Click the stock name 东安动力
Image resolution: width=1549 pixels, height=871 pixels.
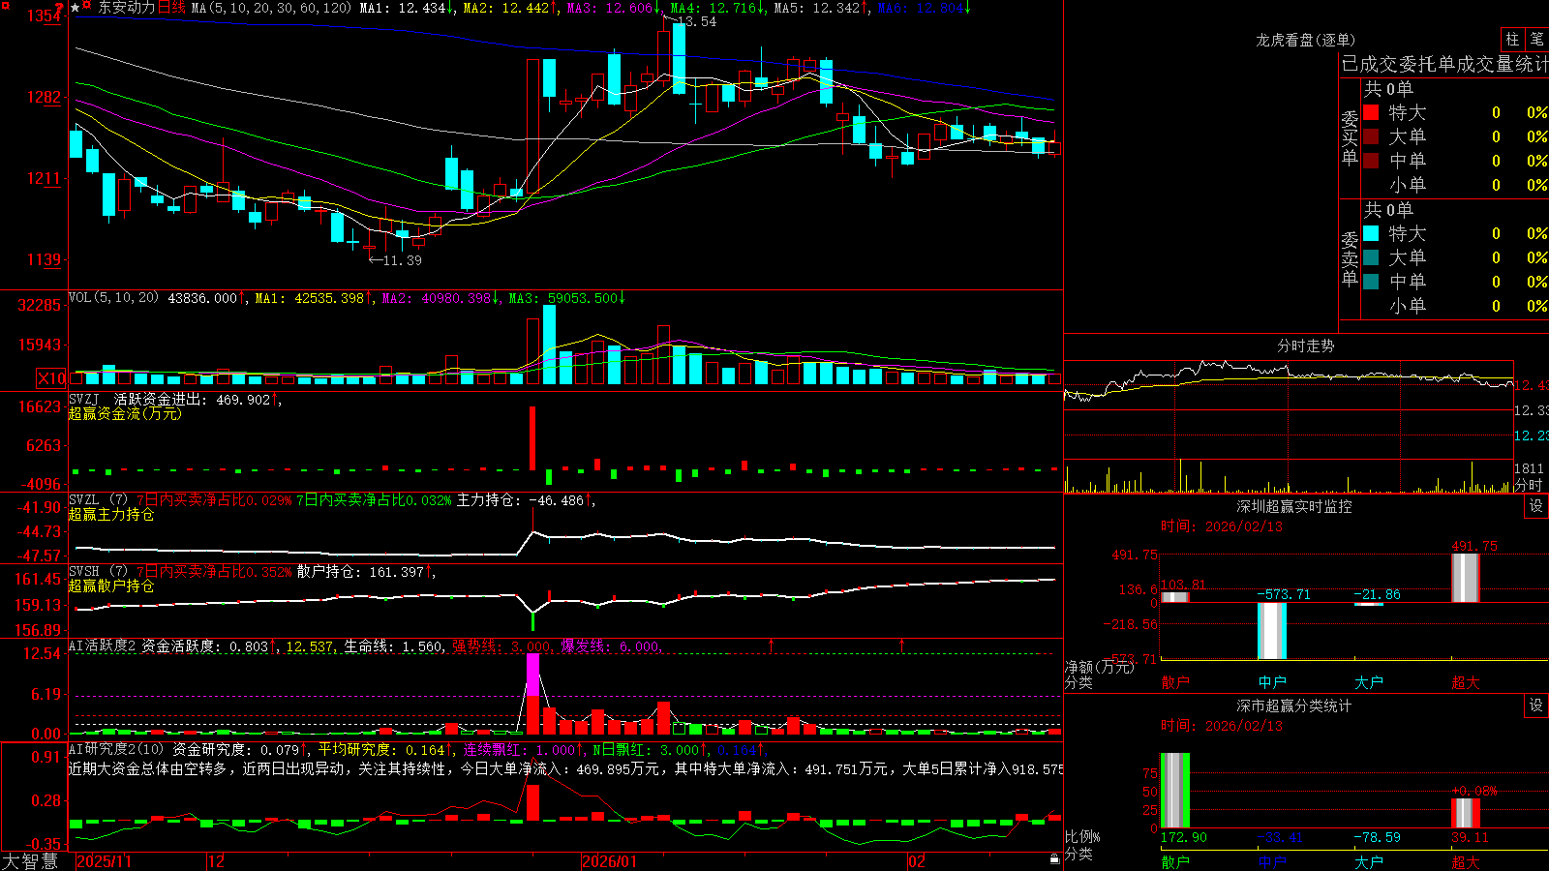(x=126, y=8)
